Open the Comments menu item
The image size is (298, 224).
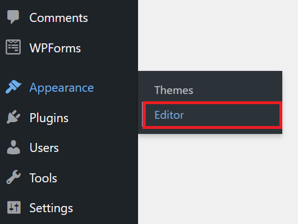(58, 18)
